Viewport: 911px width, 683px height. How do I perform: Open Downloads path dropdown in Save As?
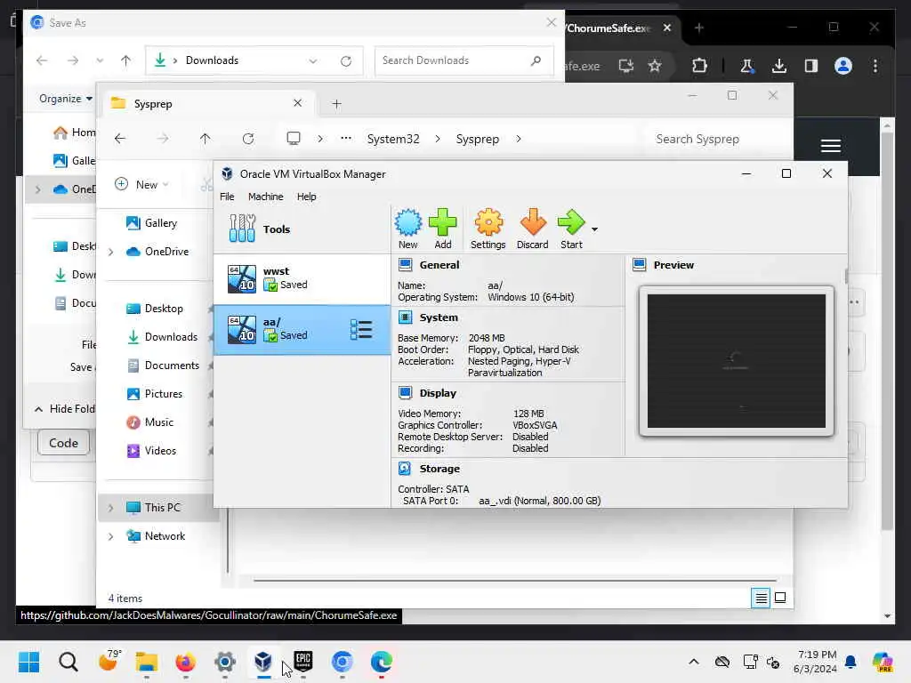pyautogui.click(x=313, y=61)
